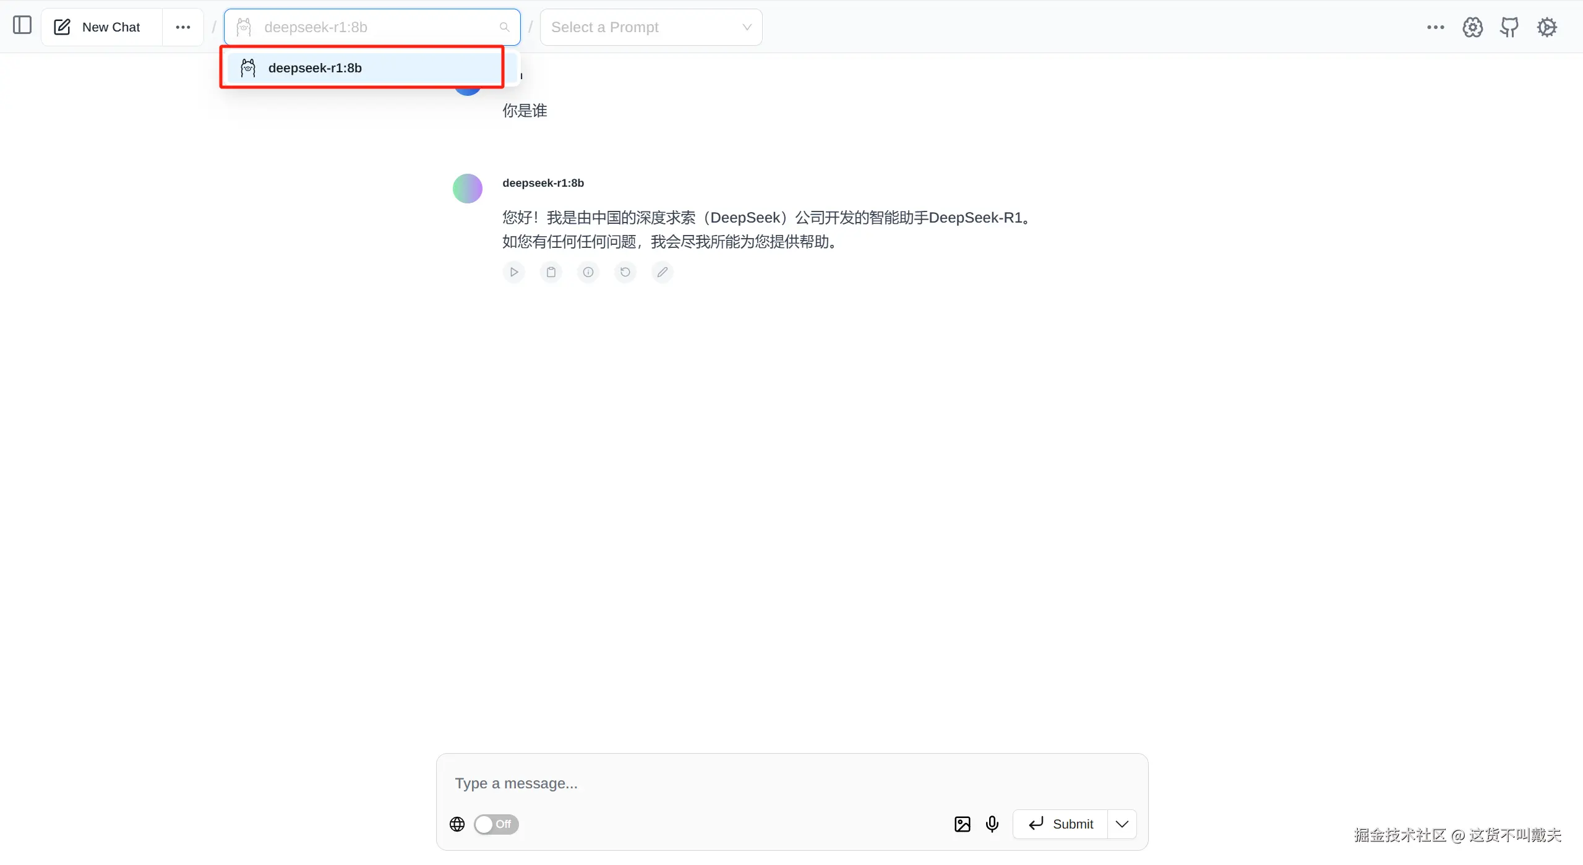
Task: Click the upload image icon
Action: 962,824
